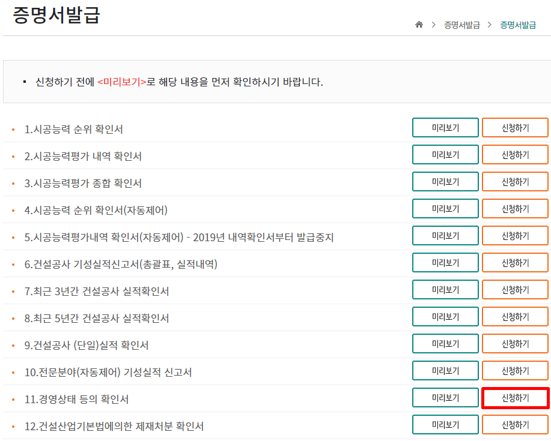
Task: Click text 11.경영상태 등의 확인서
Action: pos(76,400)
